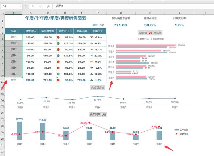Click the cancel X icon in formula bar
This screenshot has height=156, width=214.
[x=33, y=6]
